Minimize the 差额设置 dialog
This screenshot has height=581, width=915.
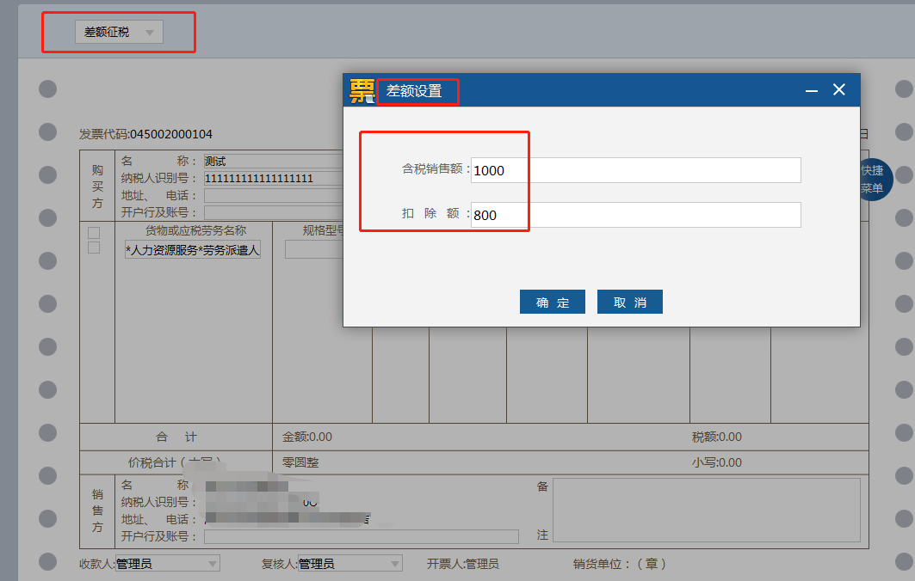[x=810, y=89]
